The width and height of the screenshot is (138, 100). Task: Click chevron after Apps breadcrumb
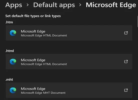click(28, 5)
